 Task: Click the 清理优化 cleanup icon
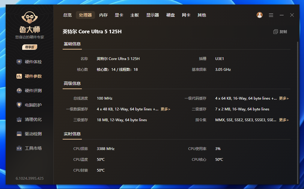[x=19, y=119]
